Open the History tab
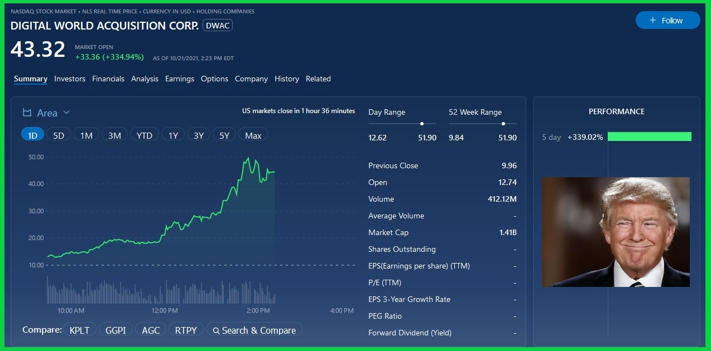Image resolution: width=711 pixels, height=351 pixels. tap(287, 79)
